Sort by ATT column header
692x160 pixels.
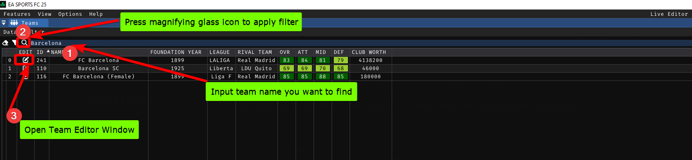(x=303, y=52)
